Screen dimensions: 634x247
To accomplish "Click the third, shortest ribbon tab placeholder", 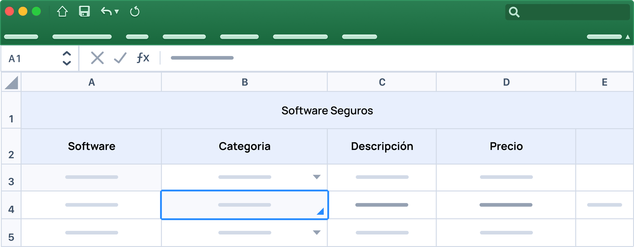I will click(137, 37).
